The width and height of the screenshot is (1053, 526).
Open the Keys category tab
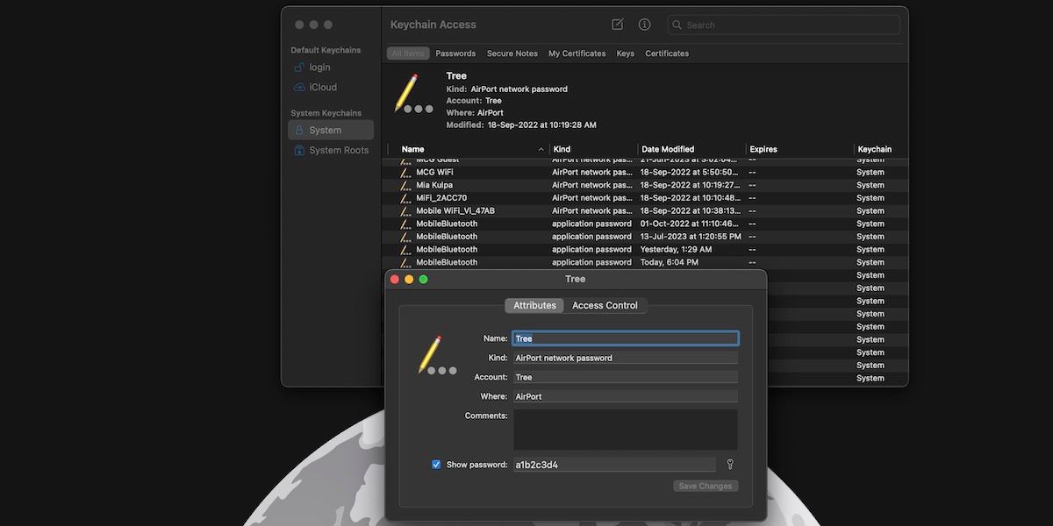tap(625, 53)
